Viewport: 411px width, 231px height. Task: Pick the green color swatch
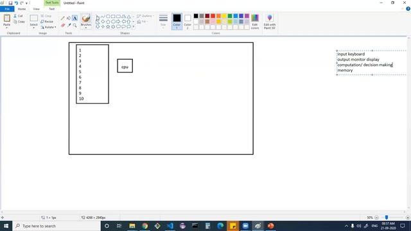click(x=230, y=16)
